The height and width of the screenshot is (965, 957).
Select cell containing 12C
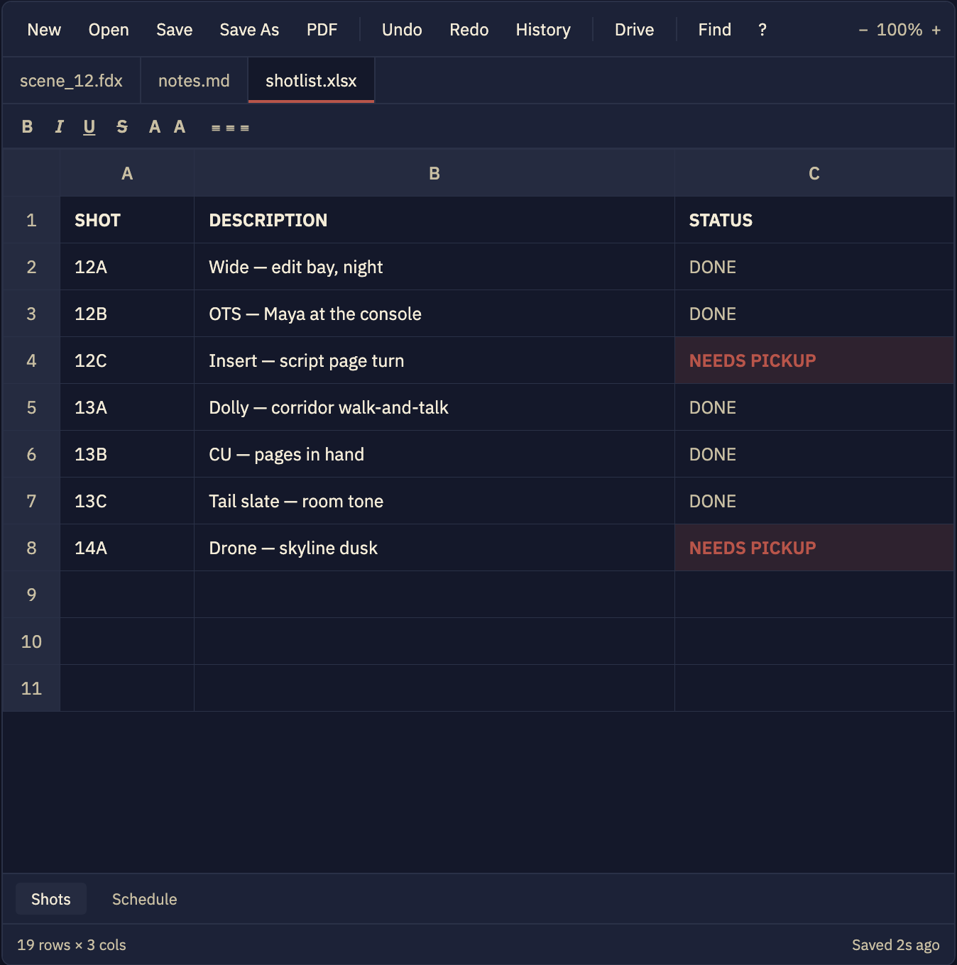127,360
